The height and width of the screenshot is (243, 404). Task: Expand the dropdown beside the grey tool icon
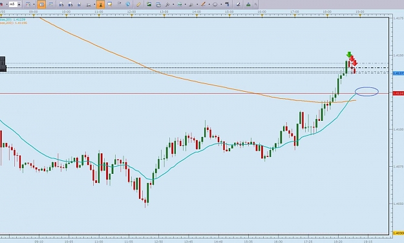173,5
